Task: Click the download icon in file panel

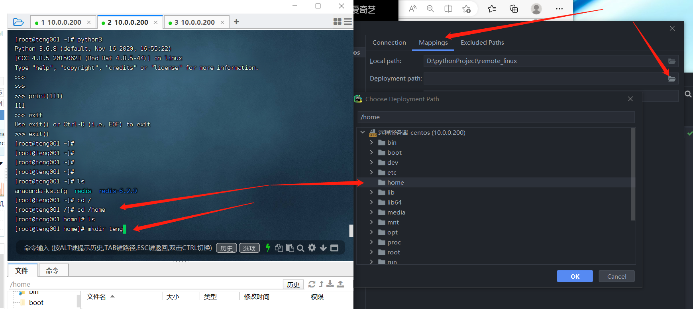Action: pyautogui.click(x=330, y=284)
